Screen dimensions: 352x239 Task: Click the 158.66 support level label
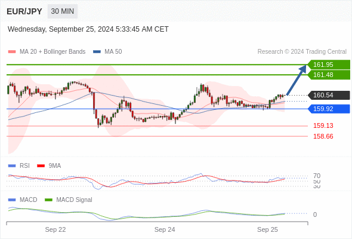(323, 136)
